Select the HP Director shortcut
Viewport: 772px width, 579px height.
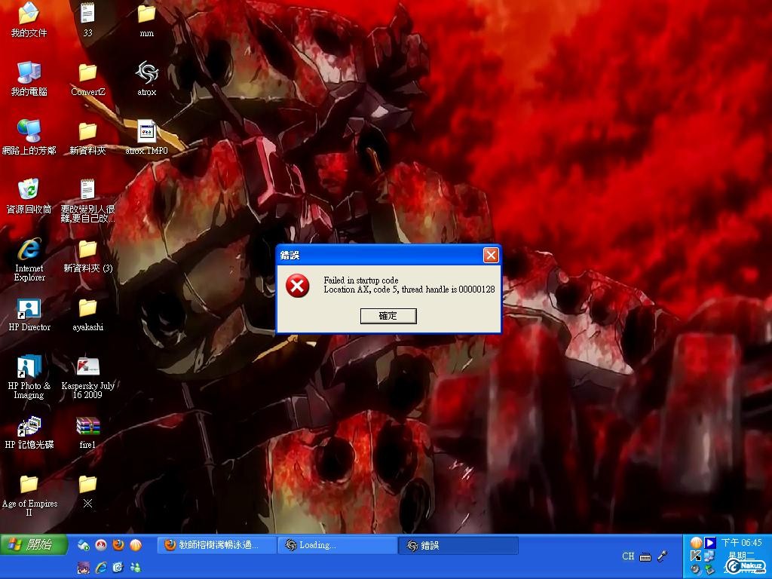[x=29, y=314]
